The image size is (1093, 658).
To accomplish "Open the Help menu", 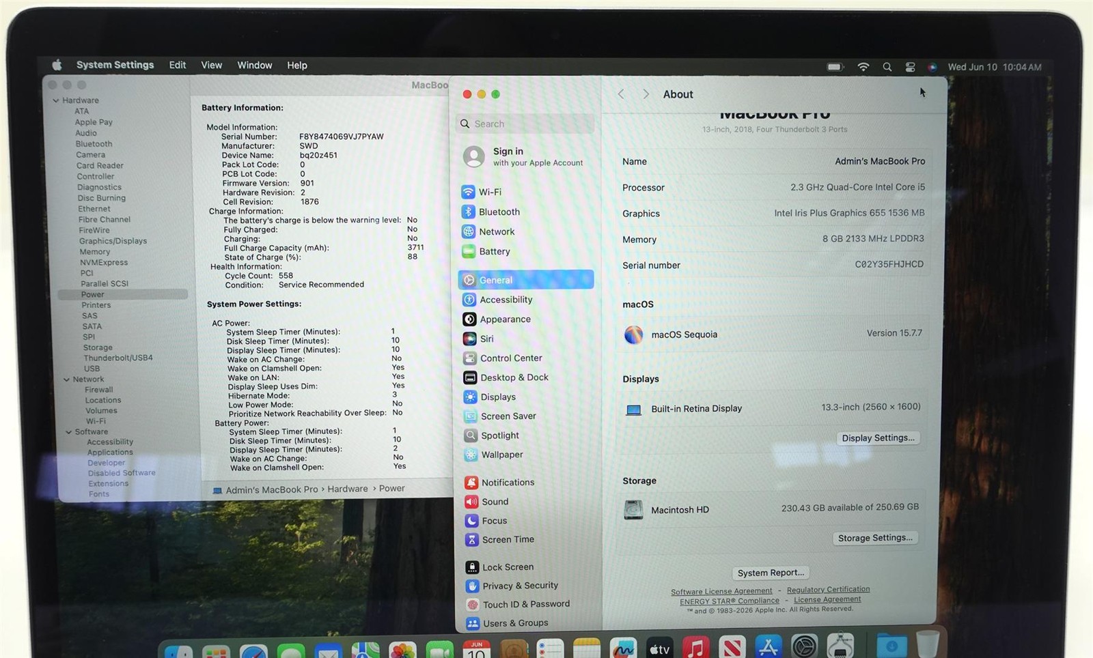I will pos(297,65).
